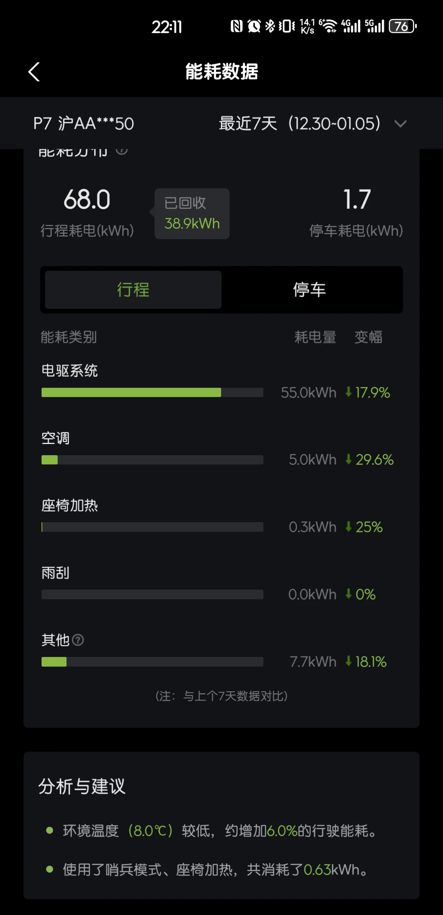This screenshot has height=915, width=443.
Task: Open help icon beside 其他
Action: [78, 640]
